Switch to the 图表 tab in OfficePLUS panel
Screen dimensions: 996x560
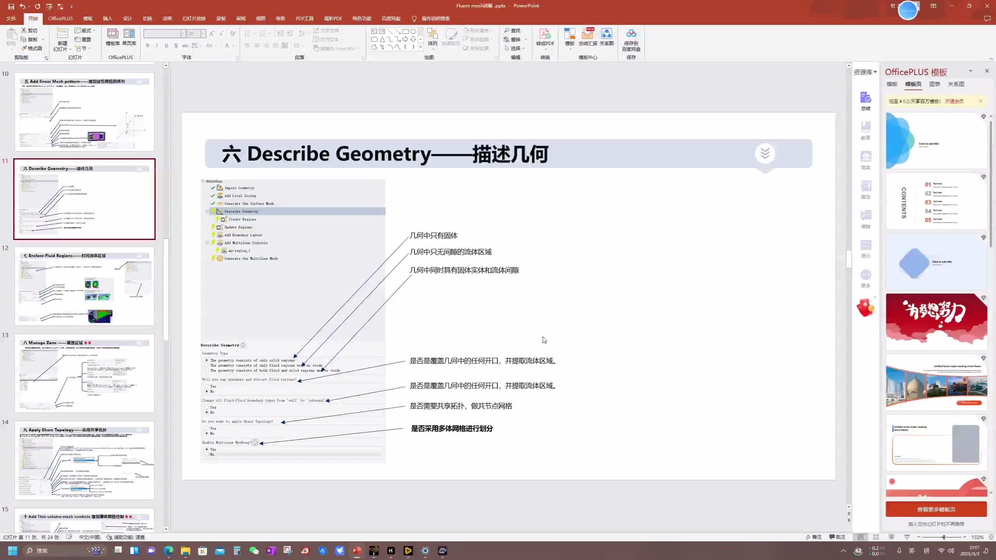tap(935, 84)
